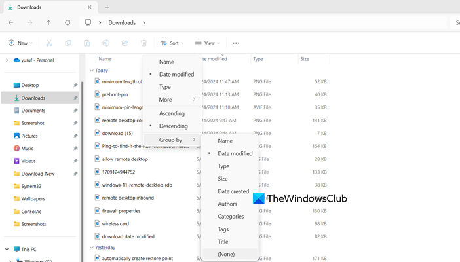Expand the More submenu in Sort menu
This screenshot has height=262, width=460.
(x=172, y=100)
